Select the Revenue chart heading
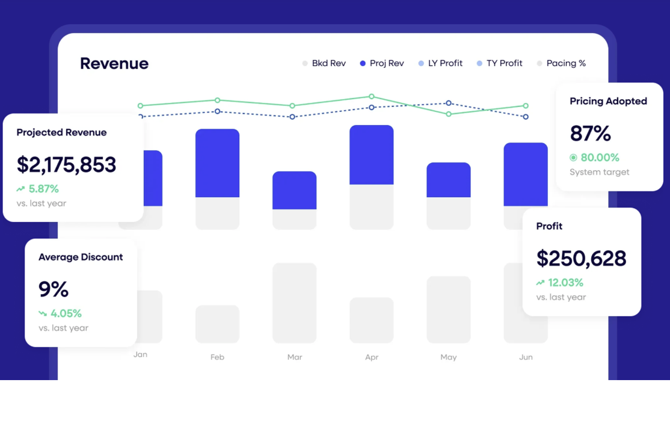Image resolution: width=670 pixels, height=433 pixels. (x=114, y=63)
